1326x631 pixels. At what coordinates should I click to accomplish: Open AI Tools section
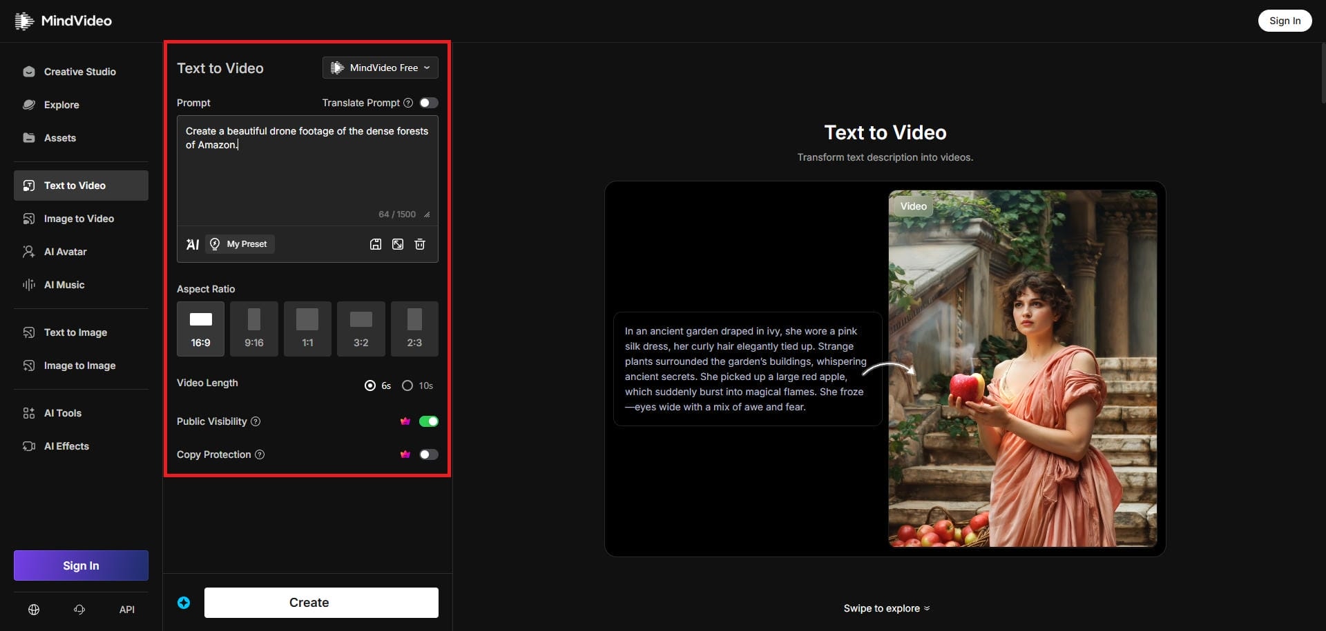(x=81, y=413)
